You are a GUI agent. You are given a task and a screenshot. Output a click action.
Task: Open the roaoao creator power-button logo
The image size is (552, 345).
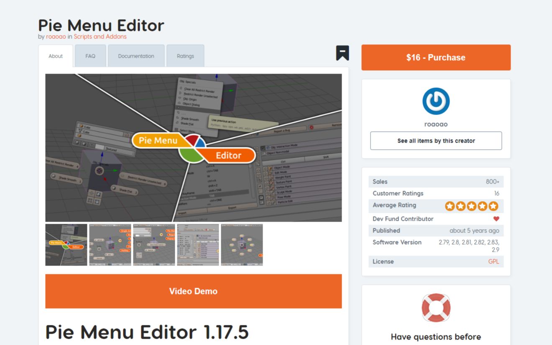[436, 102]
